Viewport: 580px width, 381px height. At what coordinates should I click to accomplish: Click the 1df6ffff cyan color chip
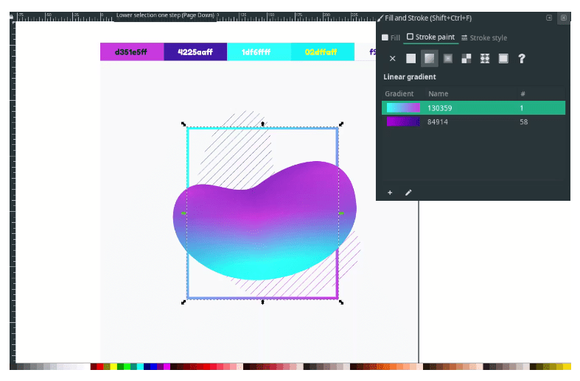[259, 52]
